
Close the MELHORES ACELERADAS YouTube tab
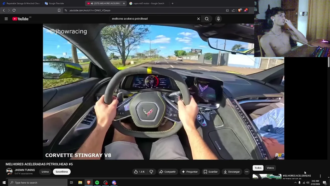124,3
